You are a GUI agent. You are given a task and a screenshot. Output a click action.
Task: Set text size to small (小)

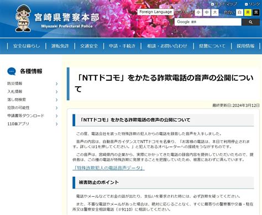click(198, 12)
